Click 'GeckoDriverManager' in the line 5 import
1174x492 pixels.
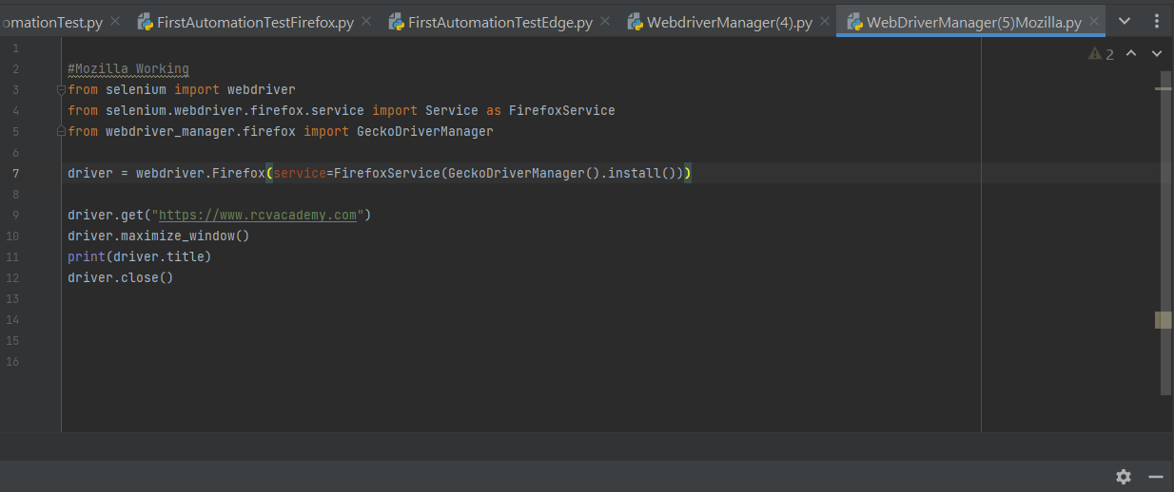pos(424,131)
